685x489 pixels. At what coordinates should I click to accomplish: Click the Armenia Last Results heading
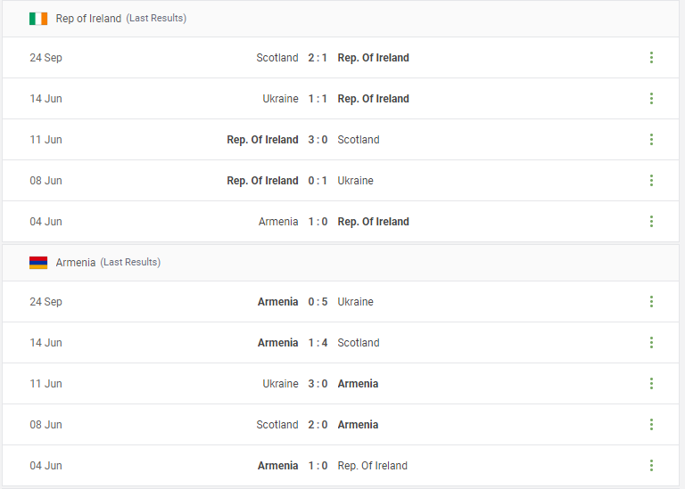108,263
